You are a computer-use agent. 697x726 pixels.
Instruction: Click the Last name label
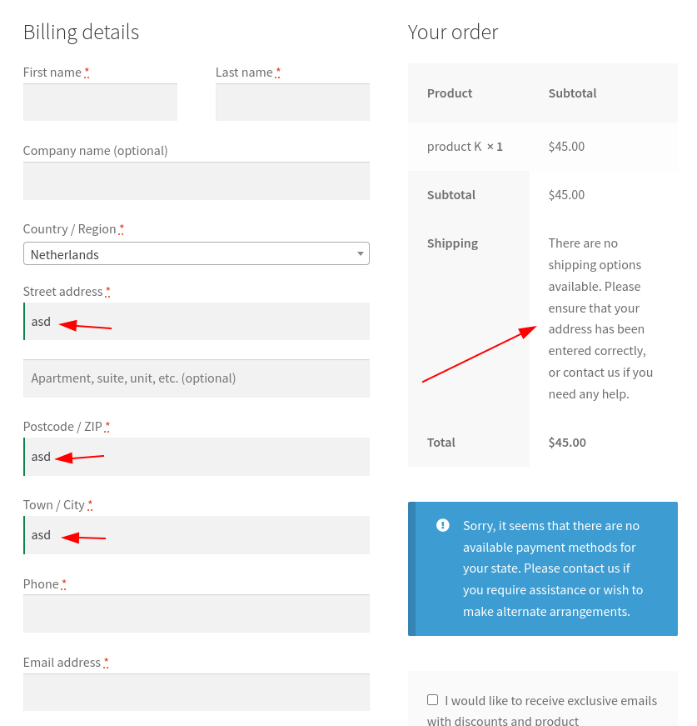point(244,73)
